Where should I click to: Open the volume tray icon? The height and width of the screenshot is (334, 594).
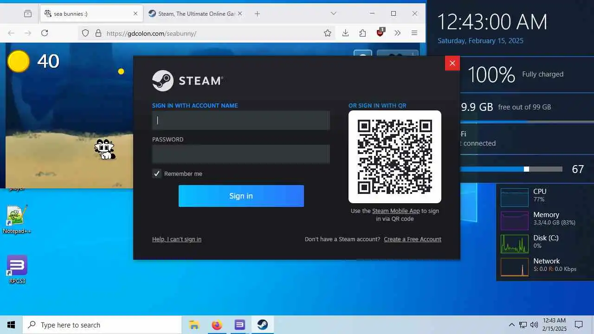[x=534, y=325]
